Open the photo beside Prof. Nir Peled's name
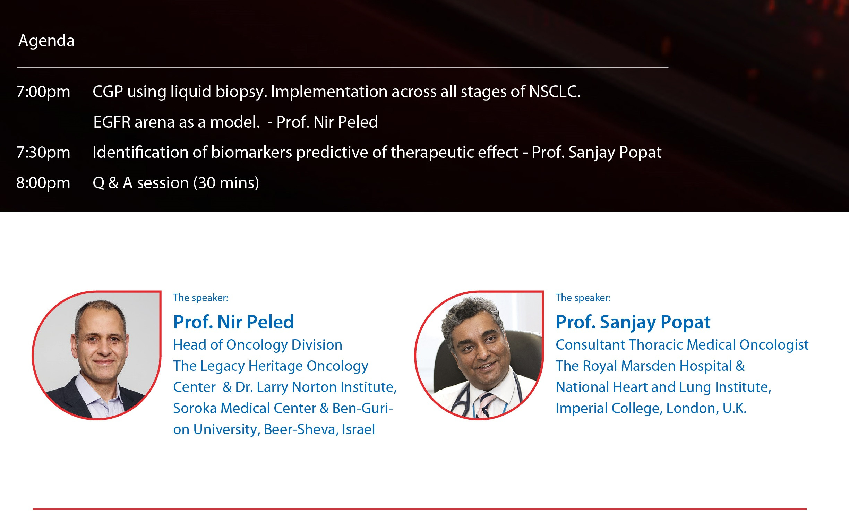Screen dimensions: 849x530 point(97,355)
